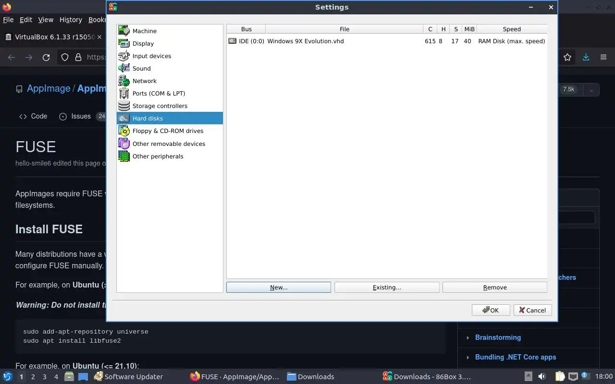This screenshot has height=384, width=615.
Task: Open AppImage repository owner link
Action: pyautogui.click(x=49, y=88)
